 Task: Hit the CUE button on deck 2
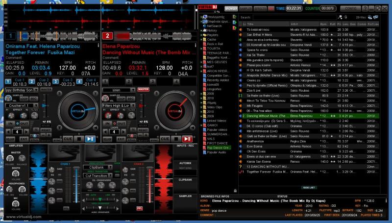pyautogui.click(x=165, y=139)
